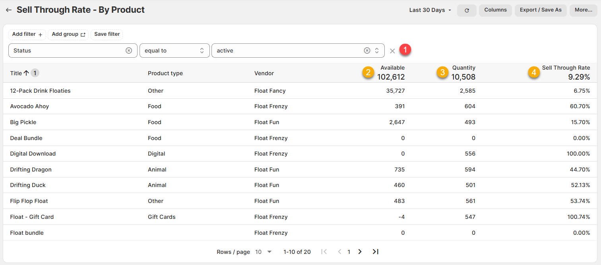
Task: Click Add group button
Action: coord(68,34)
